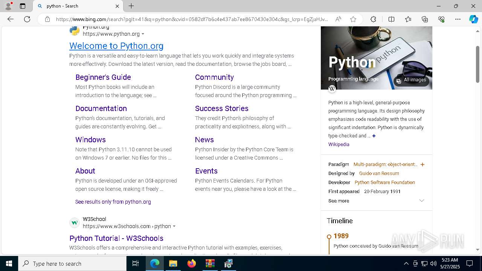Open the Success Stories link

pyautogui.click(x=221, y=108)
